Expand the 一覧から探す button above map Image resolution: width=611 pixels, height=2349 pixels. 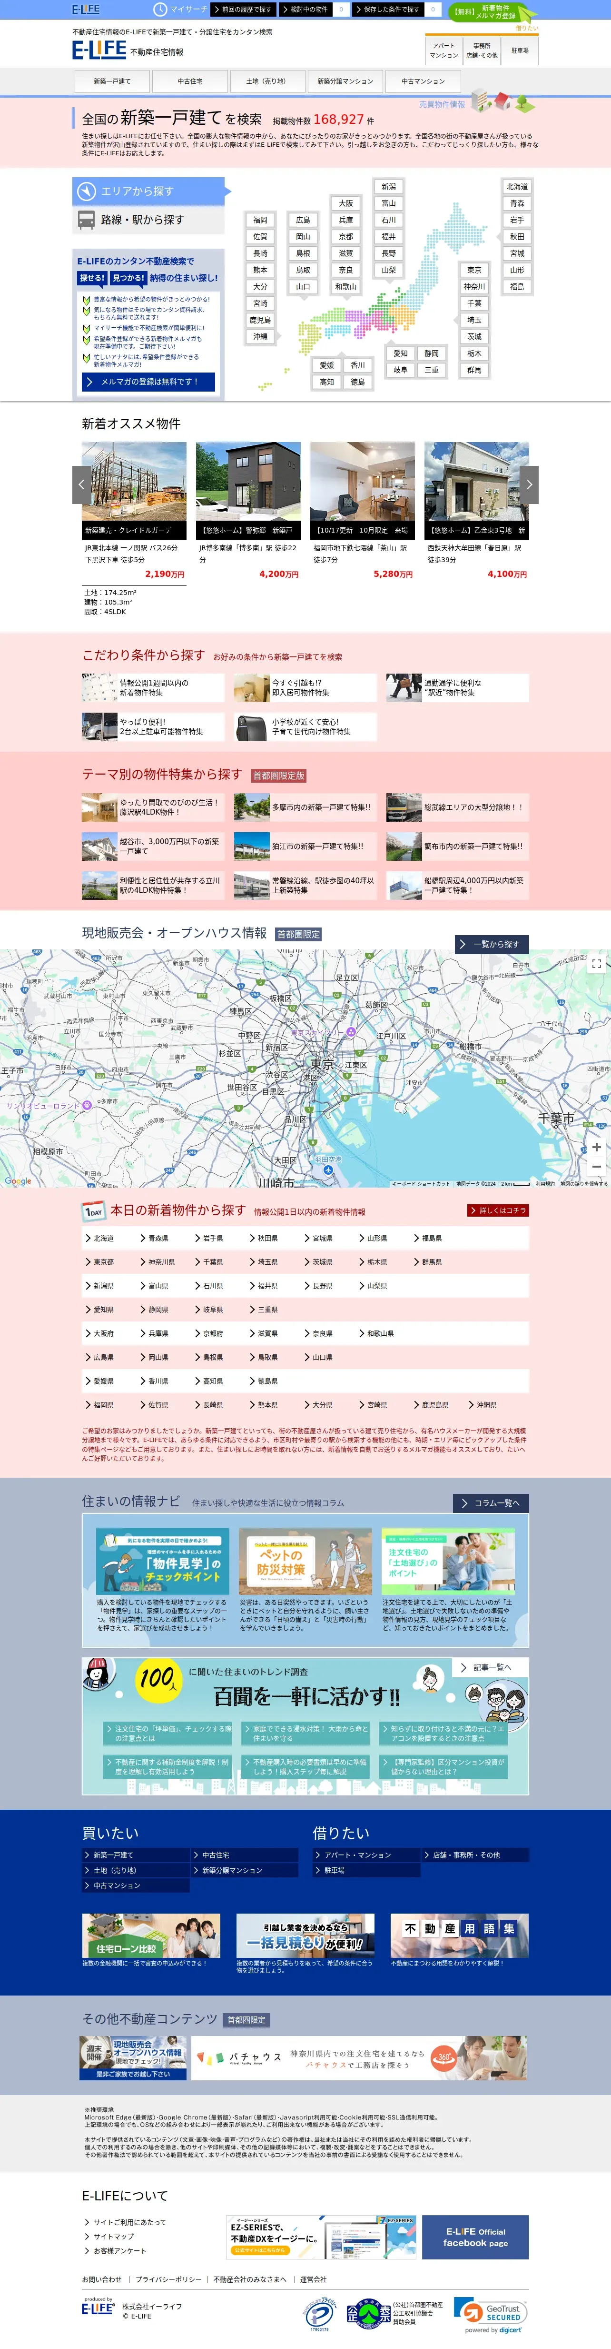pyautogui.click(x=492, y=944)
